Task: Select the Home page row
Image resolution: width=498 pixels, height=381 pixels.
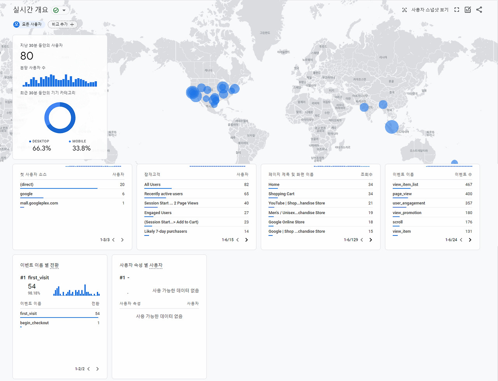Action: (321, 185)
